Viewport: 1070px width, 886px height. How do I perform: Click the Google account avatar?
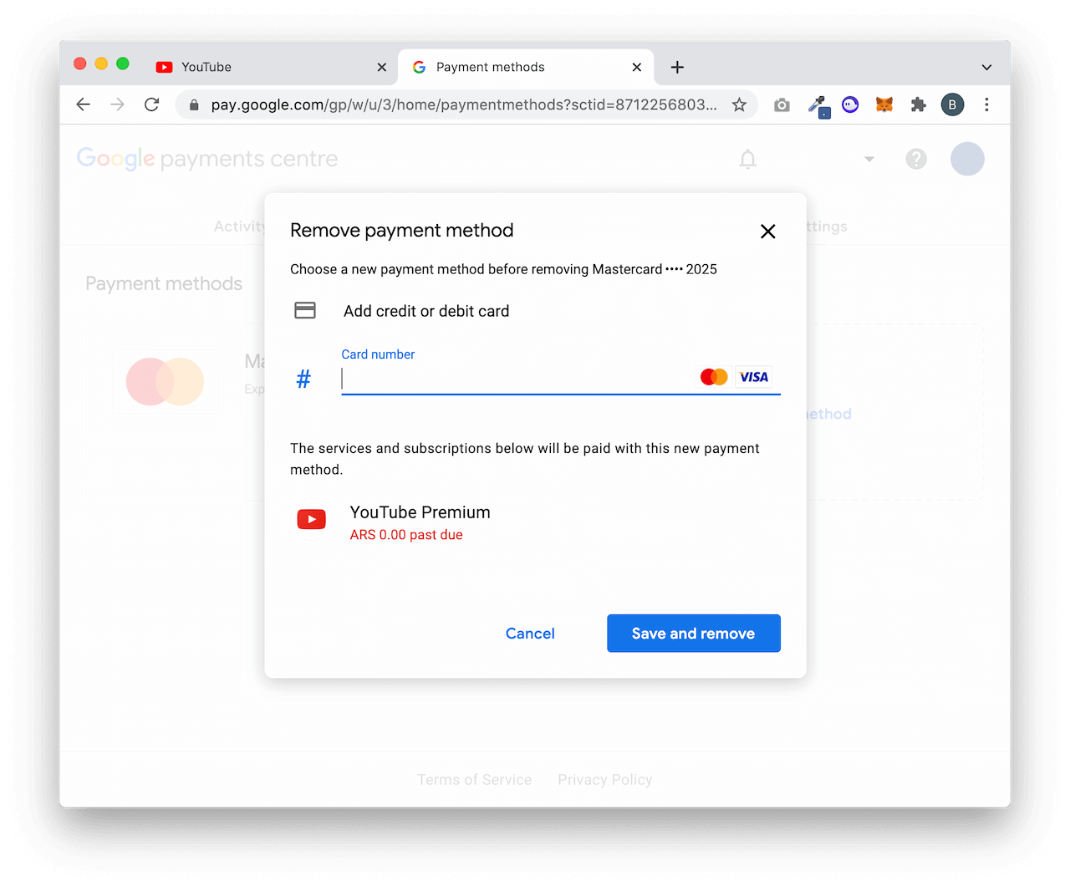point(967,159)
